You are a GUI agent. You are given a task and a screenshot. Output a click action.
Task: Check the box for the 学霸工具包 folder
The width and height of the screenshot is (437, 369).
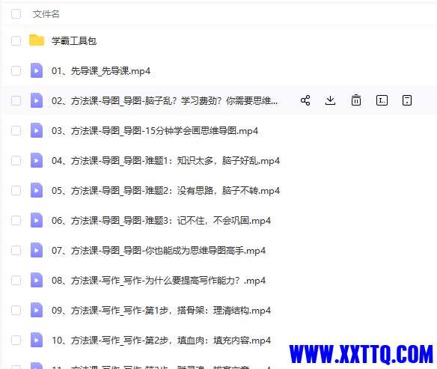pos(16,40)
